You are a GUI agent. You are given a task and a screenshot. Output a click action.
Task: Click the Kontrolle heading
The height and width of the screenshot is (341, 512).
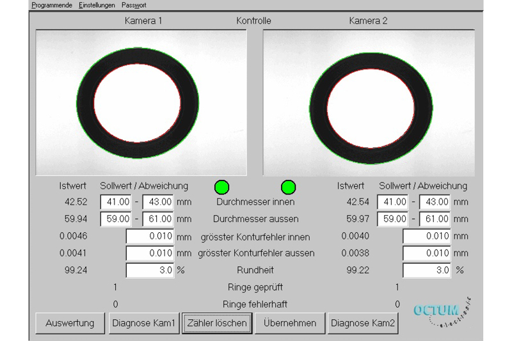(253, 21)
